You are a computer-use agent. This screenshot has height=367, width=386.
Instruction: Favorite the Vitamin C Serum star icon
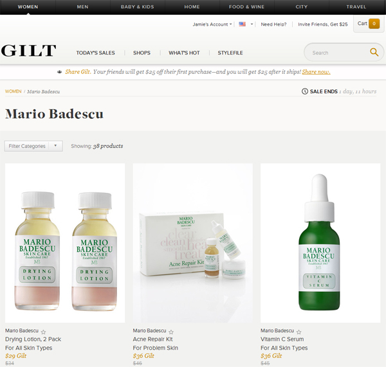[x=299, y=332]
